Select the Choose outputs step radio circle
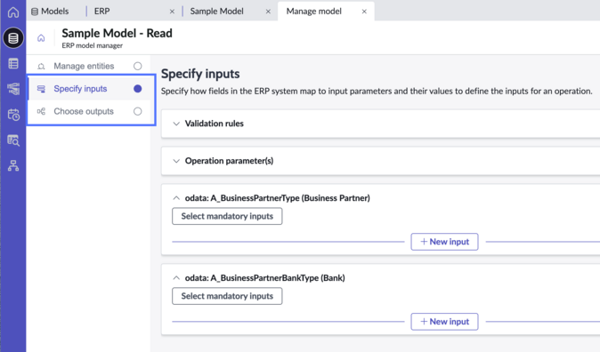This screenshot has width=600, height=352. tap(137, 111)
